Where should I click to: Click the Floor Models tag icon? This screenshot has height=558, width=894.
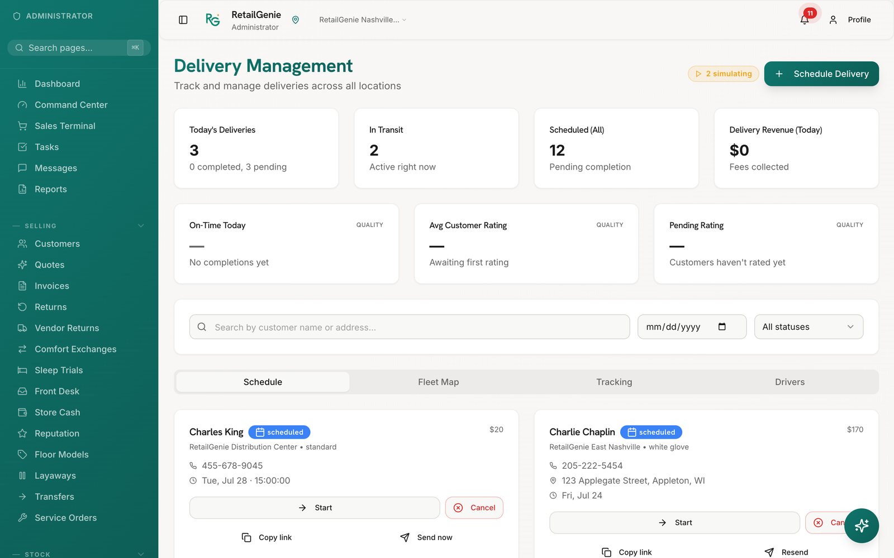pyautogui.click(x=22, y=454)
